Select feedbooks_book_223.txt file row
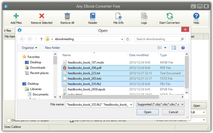Image resolution: width=213 pixels, height=133 pixels. [x=123, y=73]
